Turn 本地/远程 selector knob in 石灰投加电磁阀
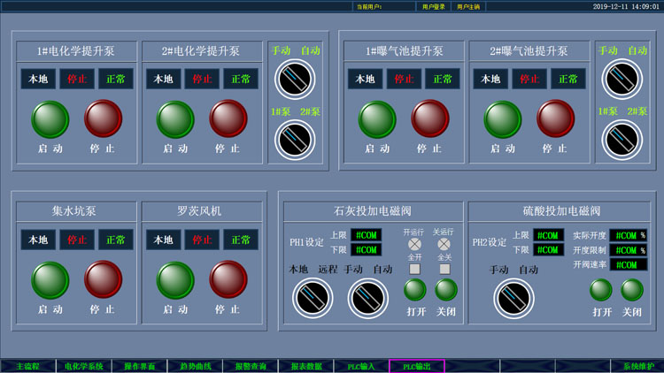This screenshot has height=373, width=664. pyautogui.click(x=313, y=299)
